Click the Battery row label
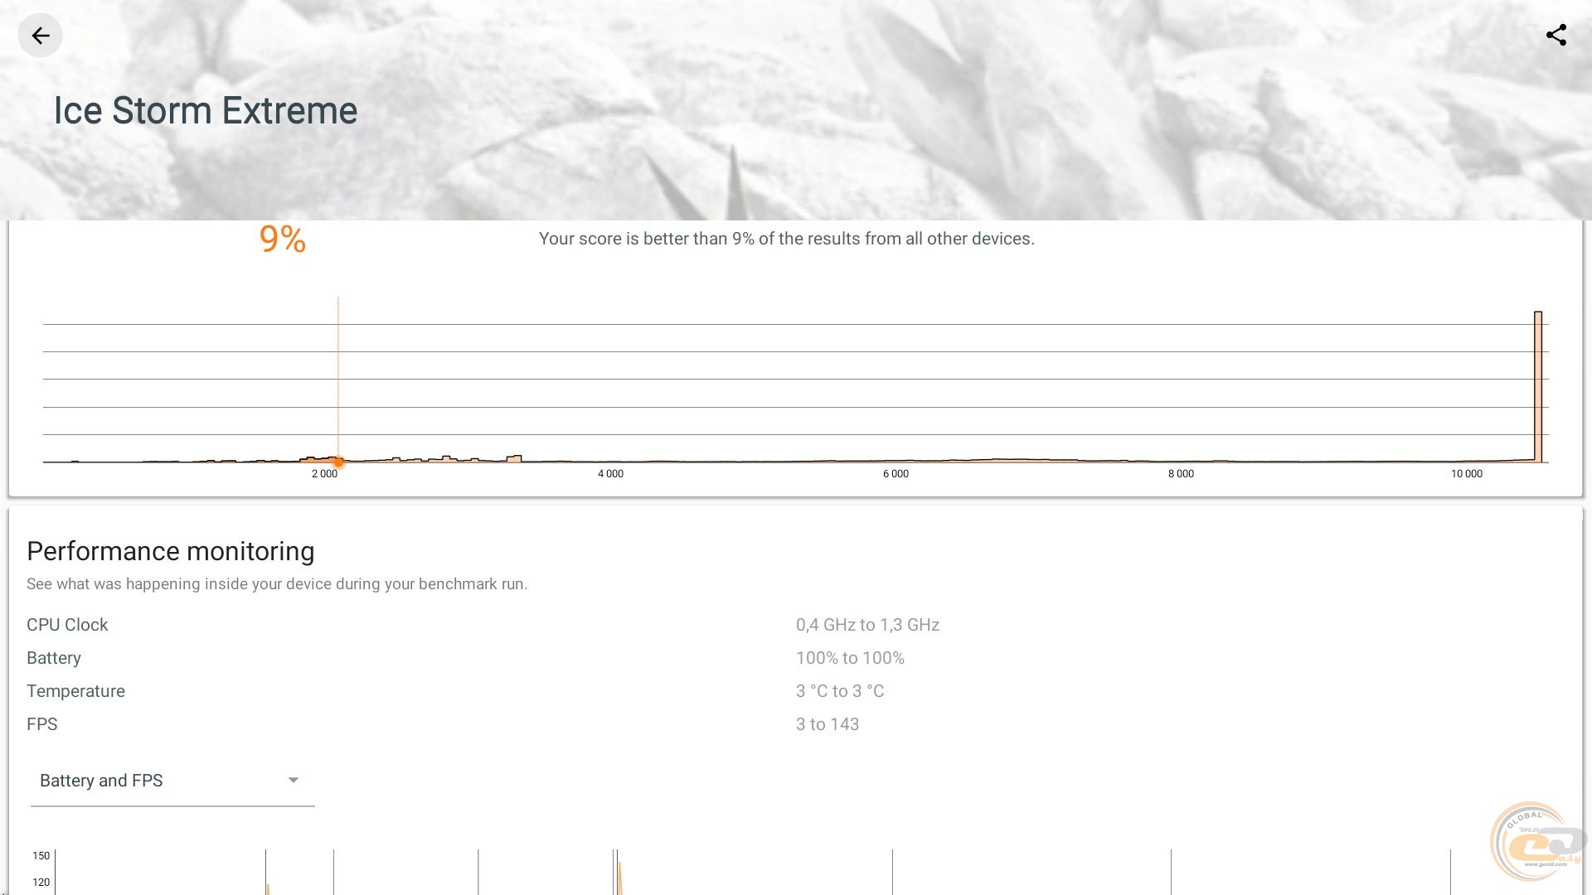 click(x=54, y=658)
